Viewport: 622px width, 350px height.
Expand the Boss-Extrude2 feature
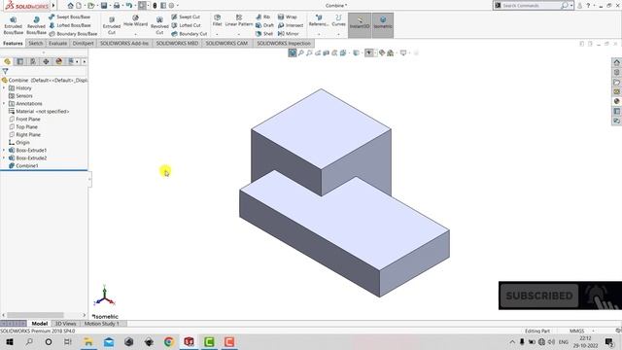pos(4,157)
